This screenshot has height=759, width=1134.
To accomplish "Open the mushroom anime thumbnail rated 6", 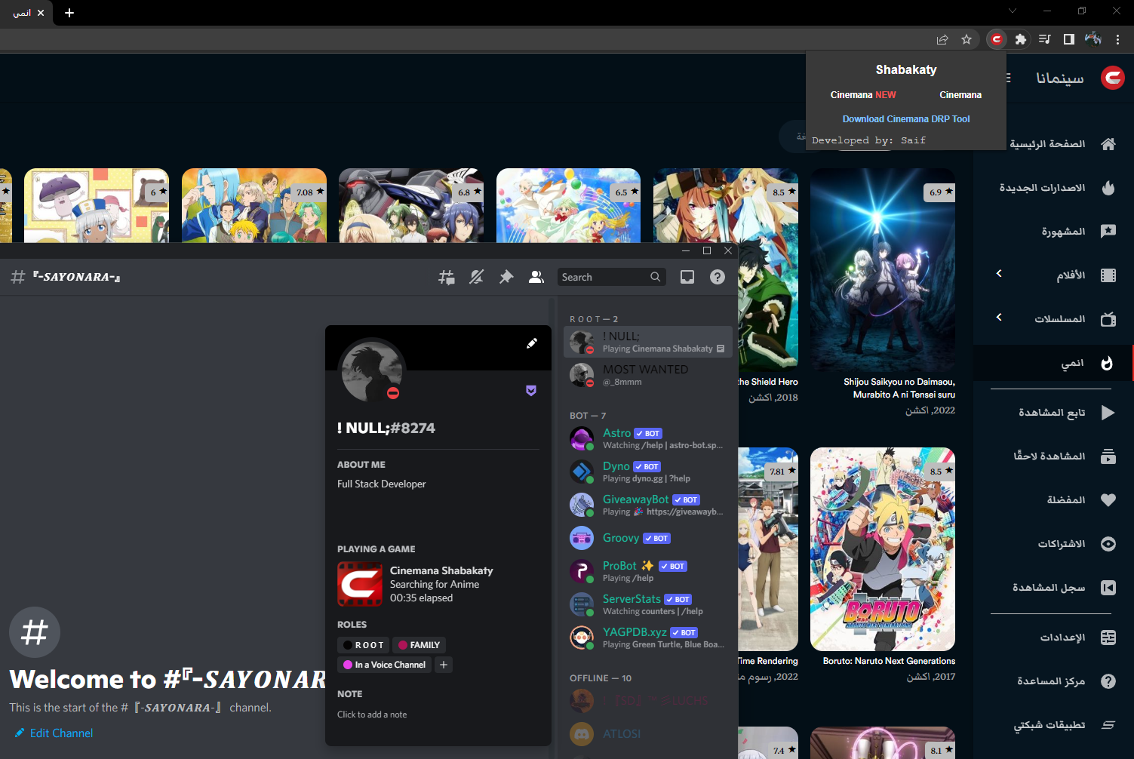I will point(97,205).
